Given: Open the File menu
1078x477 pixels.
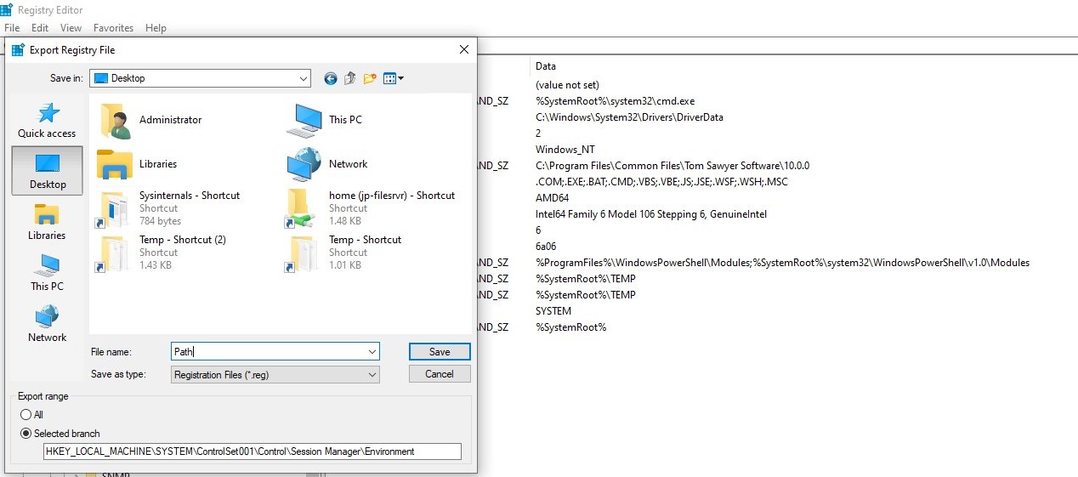Looking at the screenshot, I should 12,28.
